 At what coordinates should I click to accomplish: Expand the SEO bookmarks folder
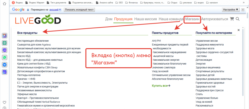[119, 3]
